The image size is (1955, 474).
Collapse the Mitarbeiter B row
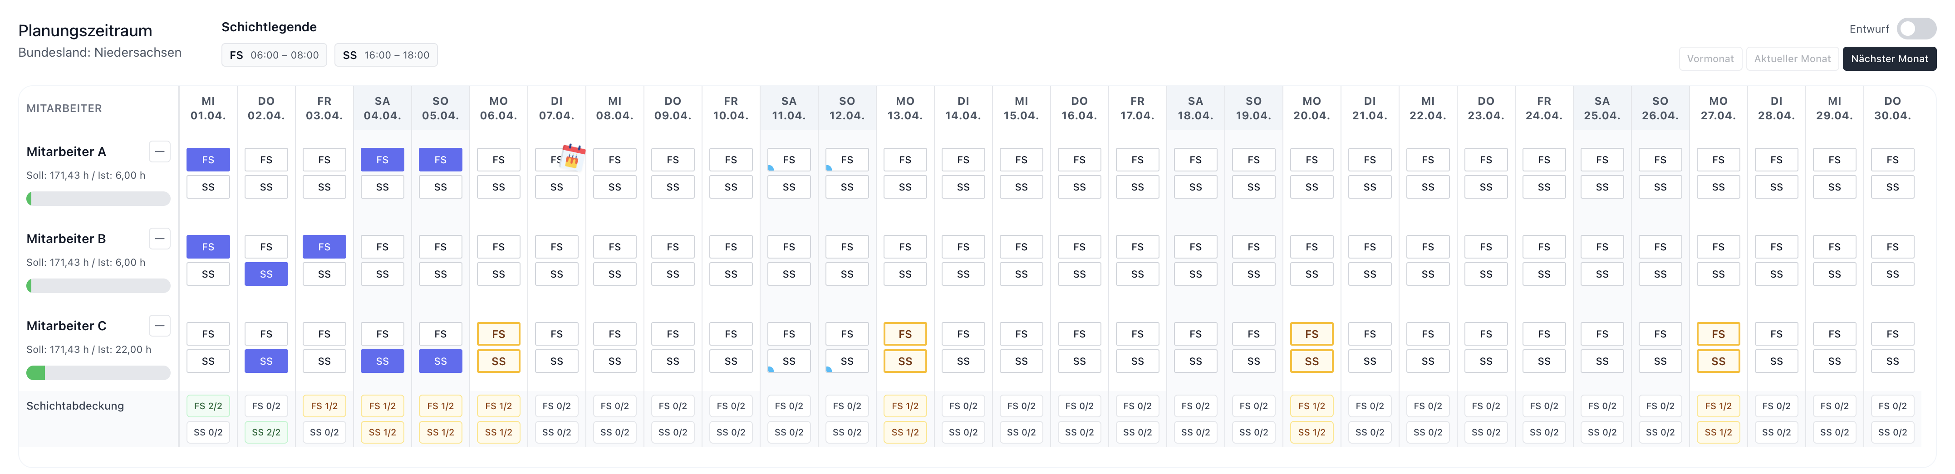[x=159, y=239]
